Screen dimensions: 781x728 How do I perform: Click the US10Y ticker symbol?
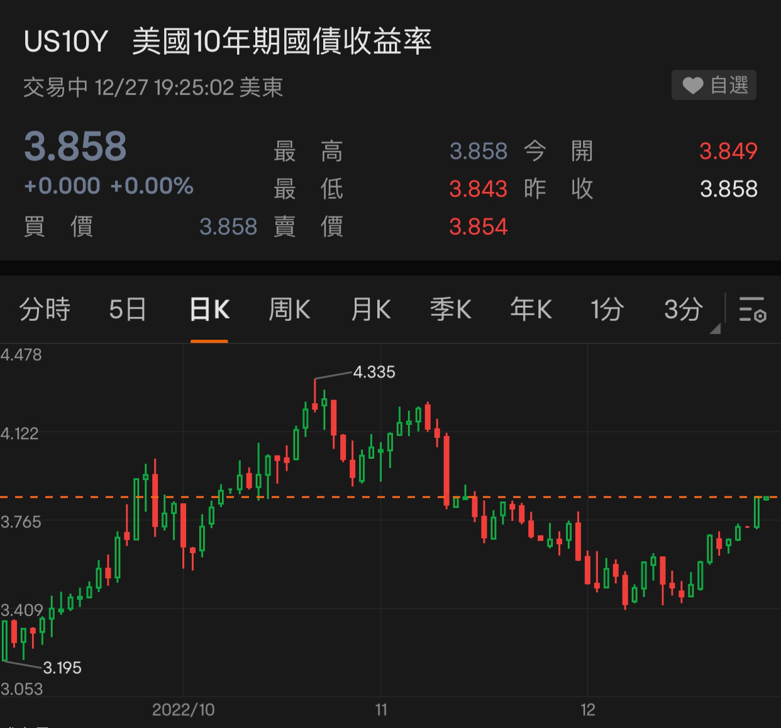tap(66, 42)
